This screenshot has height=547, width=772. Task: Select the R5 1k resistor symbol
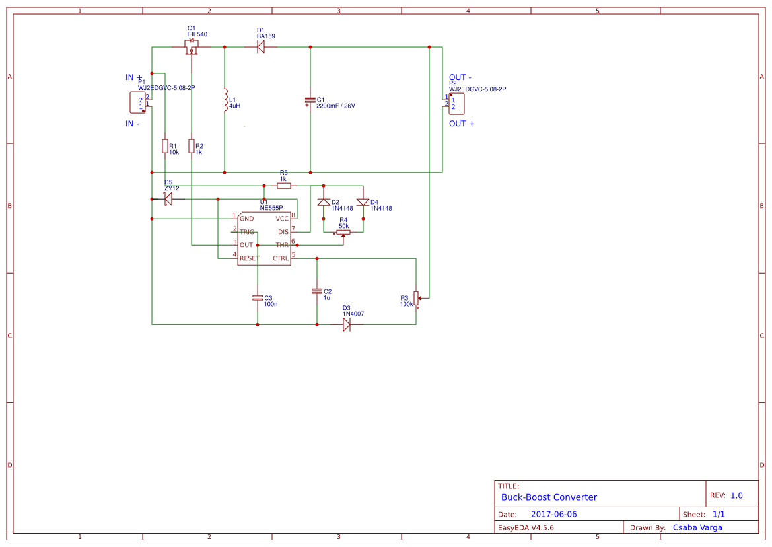284,186
